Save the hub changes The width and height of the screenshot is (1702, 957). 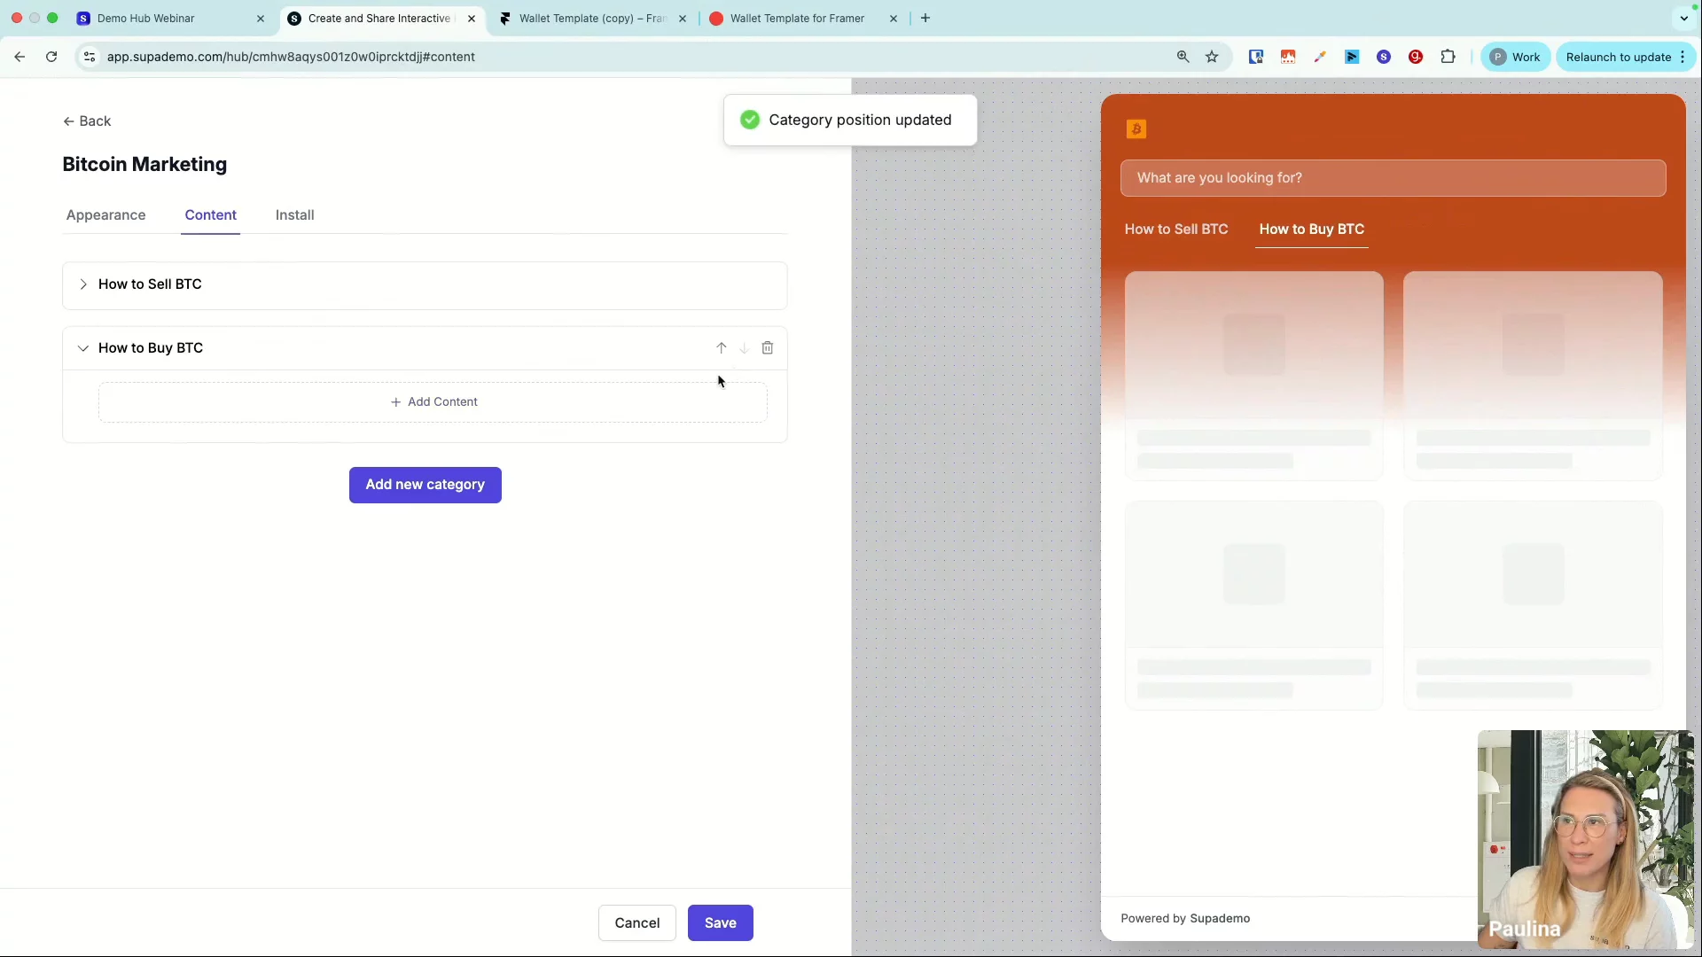pyautogui.click(x=720, y=922)
